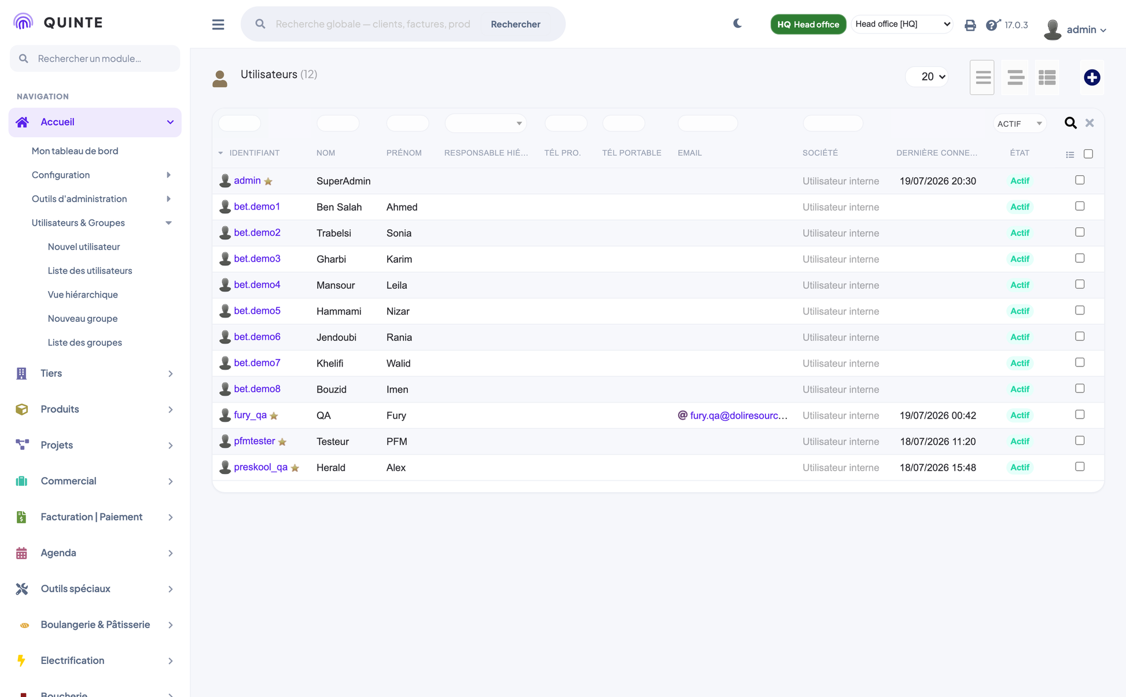The width and height of the screenshot is (1126, 697).
Task: Check the bet.demo3 row checkbox
Action: click(1080, 258)
